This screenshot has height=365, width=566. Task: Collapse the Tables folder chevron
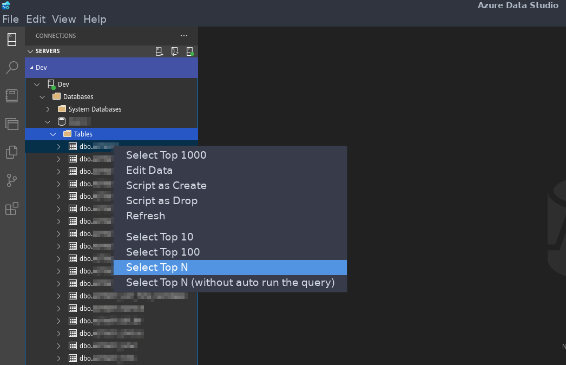click(x=53, y=134)
